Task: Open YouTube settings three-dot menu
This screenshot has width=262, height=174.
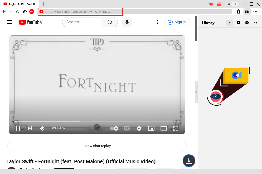Action: point(157,22)
